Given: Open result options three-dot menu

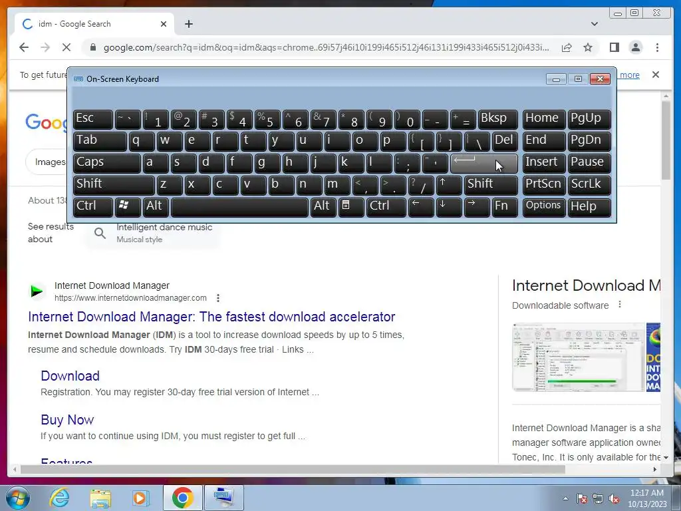Looking at the screenshot, I should [218, 298].
